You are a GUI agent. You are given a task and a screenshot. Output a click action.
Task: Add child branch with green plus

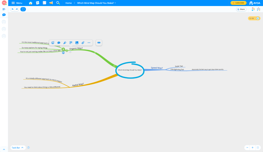pos(63,49)
